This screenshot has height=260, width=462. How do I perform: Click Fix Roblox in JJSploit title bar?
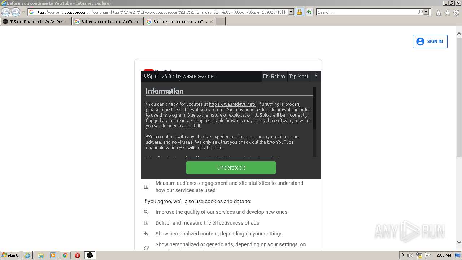tap(274, 76)
